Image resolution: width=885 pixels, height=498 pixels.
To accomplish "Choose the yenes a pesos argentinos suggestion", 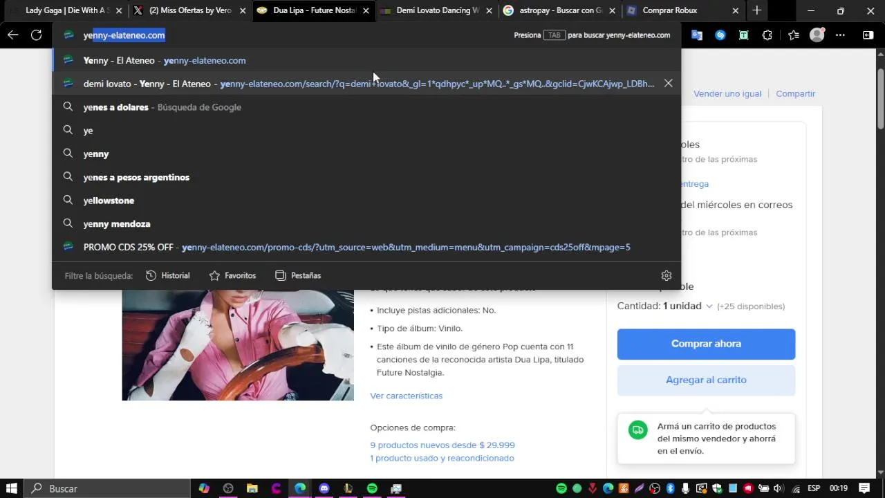I will click(x=366, y=177).
